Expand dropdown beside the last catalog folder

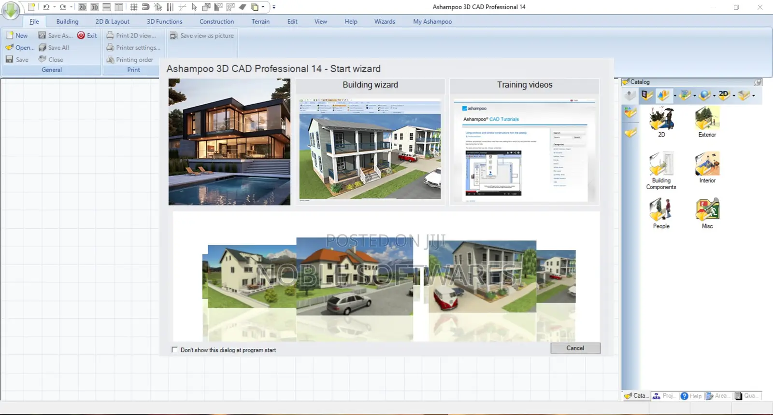tap(753, 96)
